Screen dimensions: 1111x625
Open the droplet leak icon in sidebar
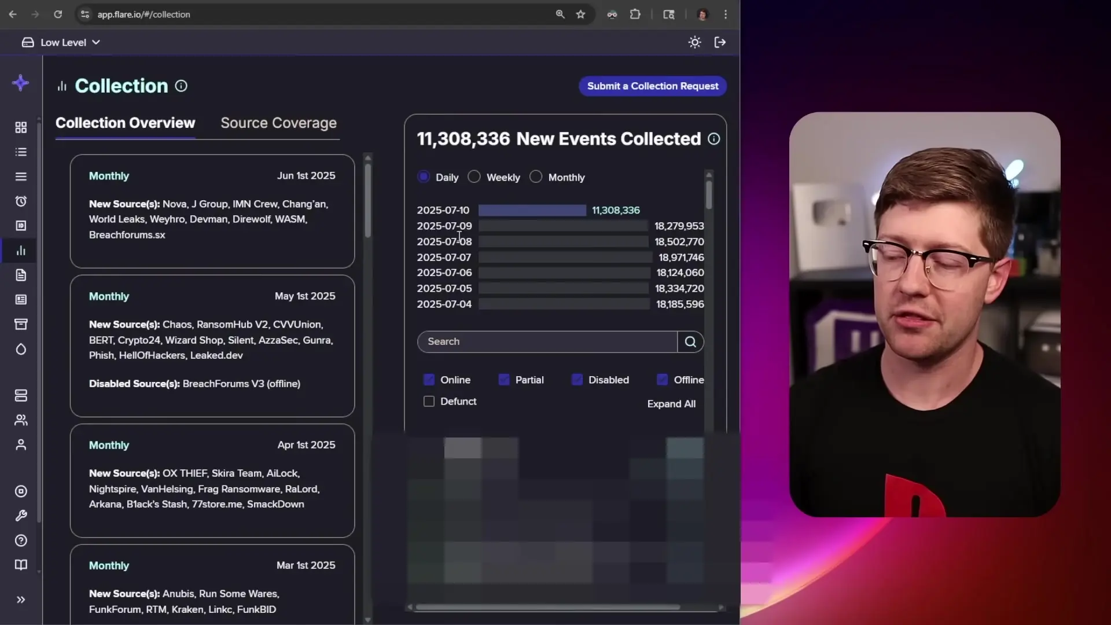pos(21,349)
